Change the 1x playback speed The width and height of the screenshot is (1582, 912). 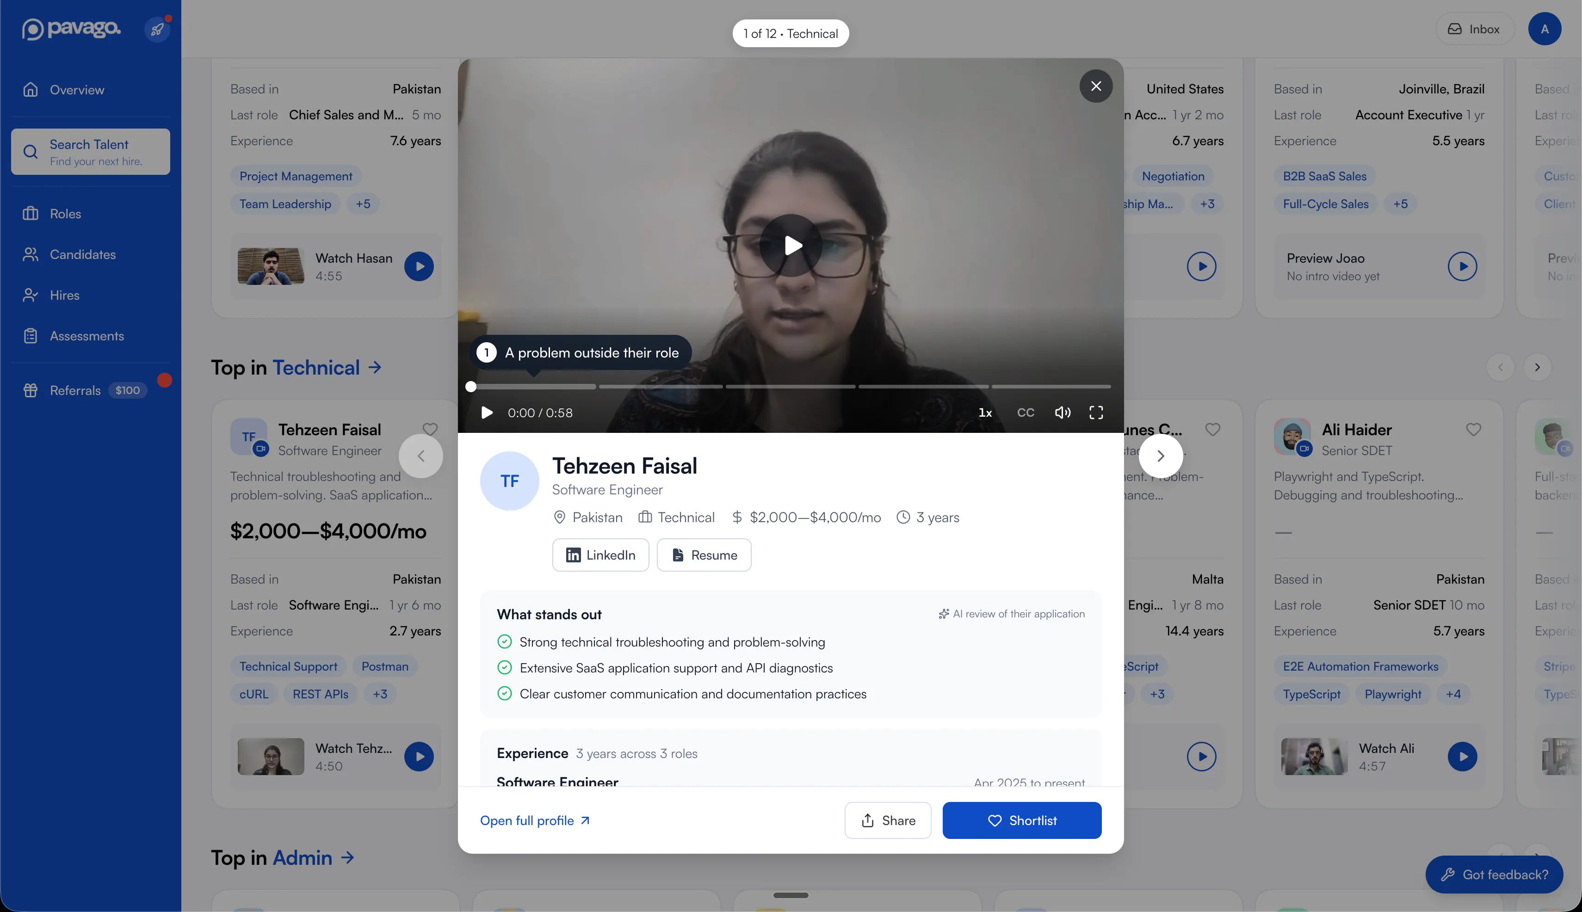click(x=985, y=413)
